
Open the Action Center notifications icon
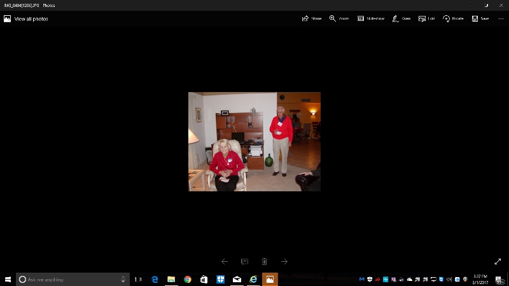tap(501, 279)
